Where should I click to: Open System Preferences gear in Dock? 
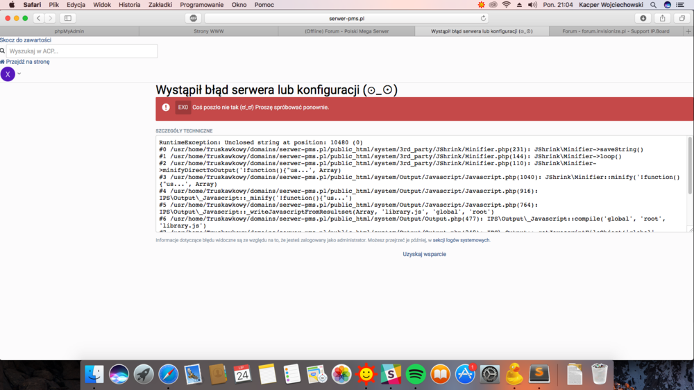489,374
